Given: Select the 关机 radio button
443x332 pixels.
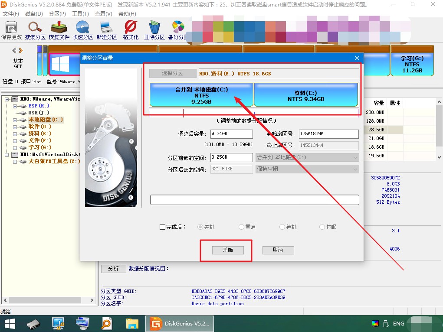Looking at the screenshot, I should [200, 227].
